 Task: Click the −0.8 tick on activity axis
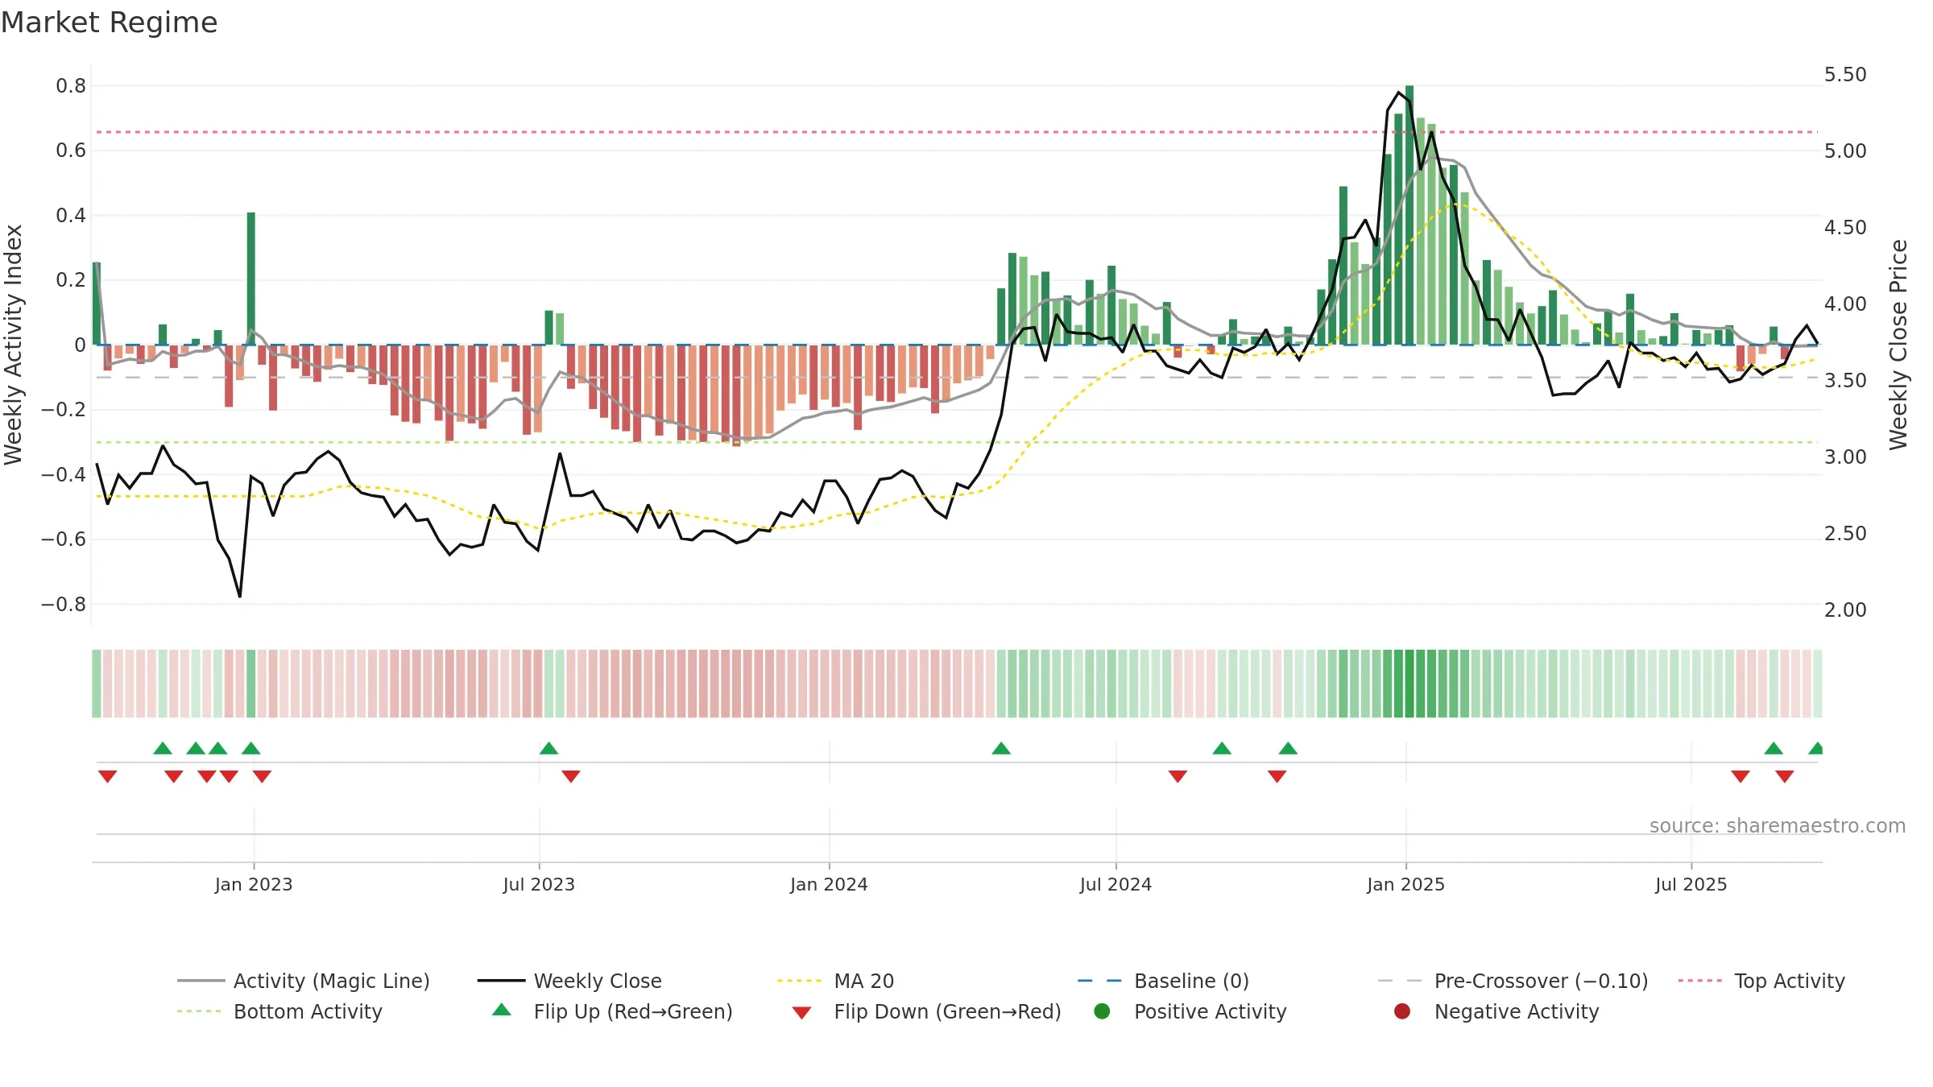(x=64, y=604)
